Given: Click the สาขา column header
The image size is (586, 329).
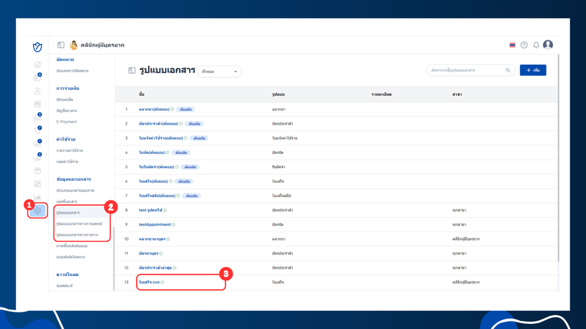Looking at the screenshot, I should coord(457,94).
